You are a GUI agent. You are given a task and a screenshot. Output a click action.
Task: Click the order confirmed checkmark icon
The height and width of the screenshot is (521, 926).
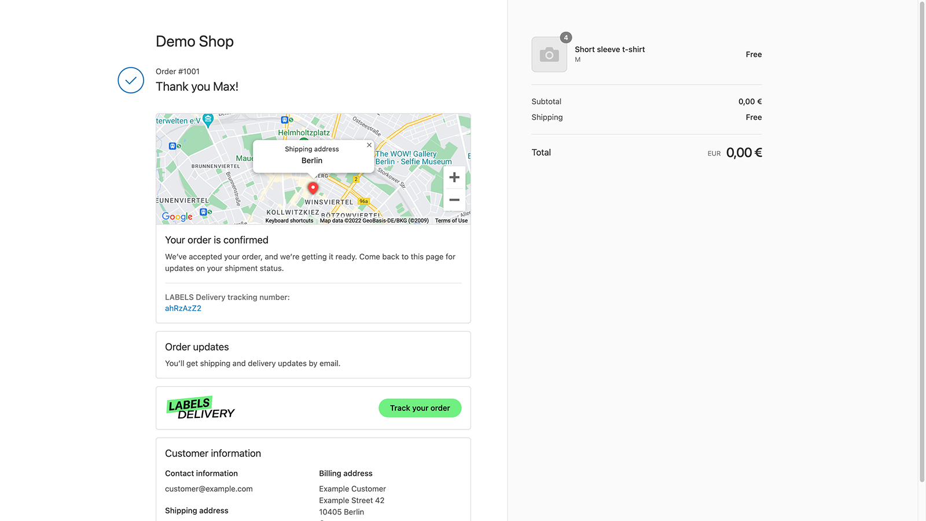tap(131, 80)
